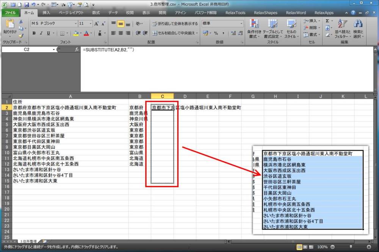Image resolution: width=379 pixels, height=252 pixels.
Task: Click the percent style icon
Action: click(x=216, y=33)
